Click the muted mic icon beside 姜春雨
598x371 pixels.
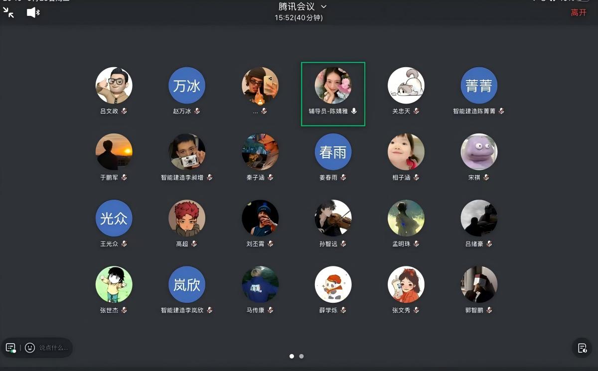(x=343, y=177)
